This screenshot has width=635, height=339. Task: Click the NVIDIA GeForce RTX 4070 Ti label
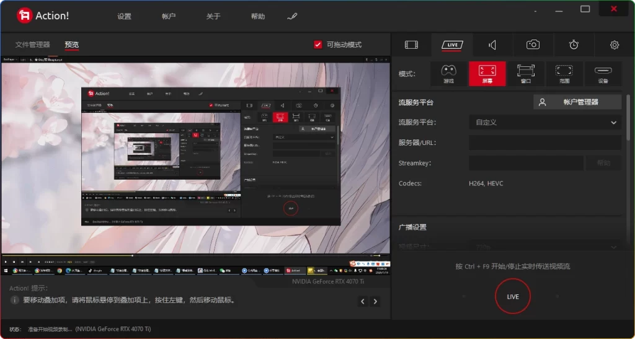(x=328, y=281)
